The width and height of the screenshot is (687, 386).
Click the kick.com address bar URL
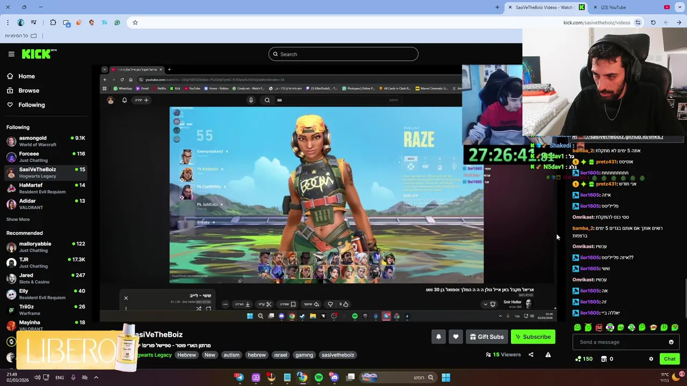click(x=597, y=23)
